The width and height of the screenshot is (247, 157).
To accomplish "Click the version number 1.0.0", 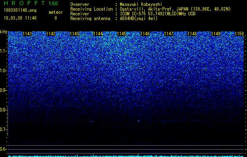I will 53,4.
